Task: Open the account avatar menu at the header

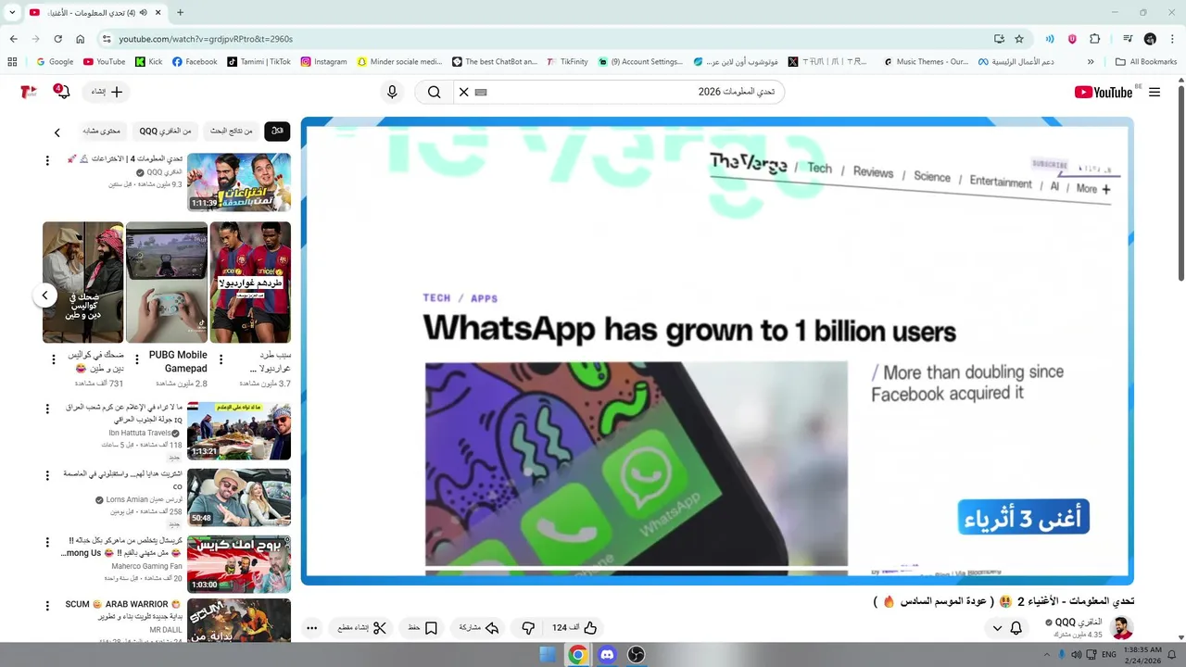Action: tap(29, 92)
